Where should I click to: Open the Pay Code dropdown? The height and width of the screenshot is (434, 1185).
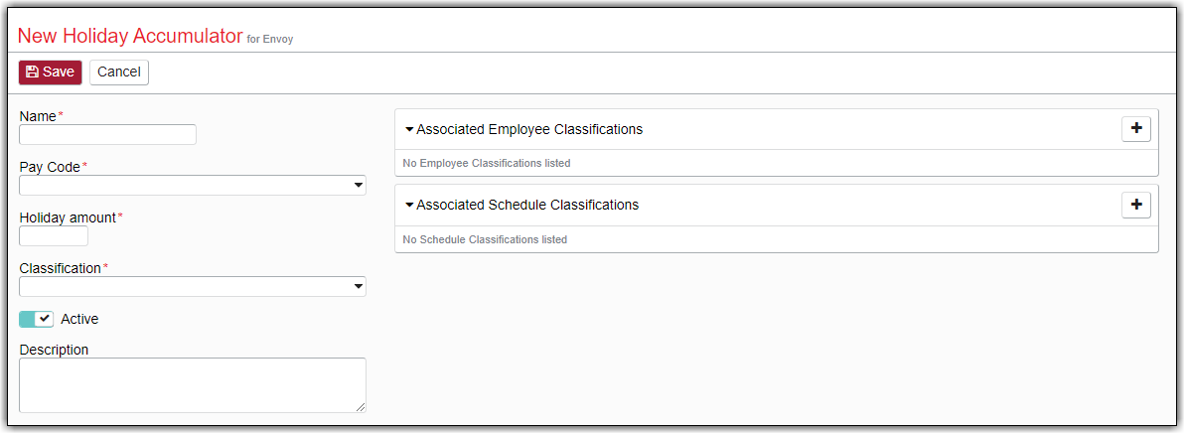pyautogui.click(x=193, y=186)
